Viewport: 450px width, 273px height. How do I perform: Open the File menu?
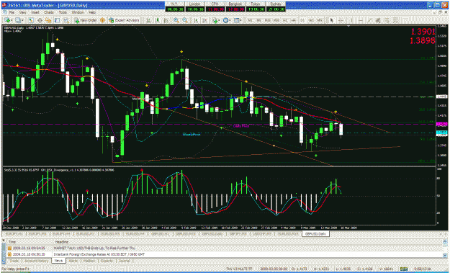(x=12, y=13)
